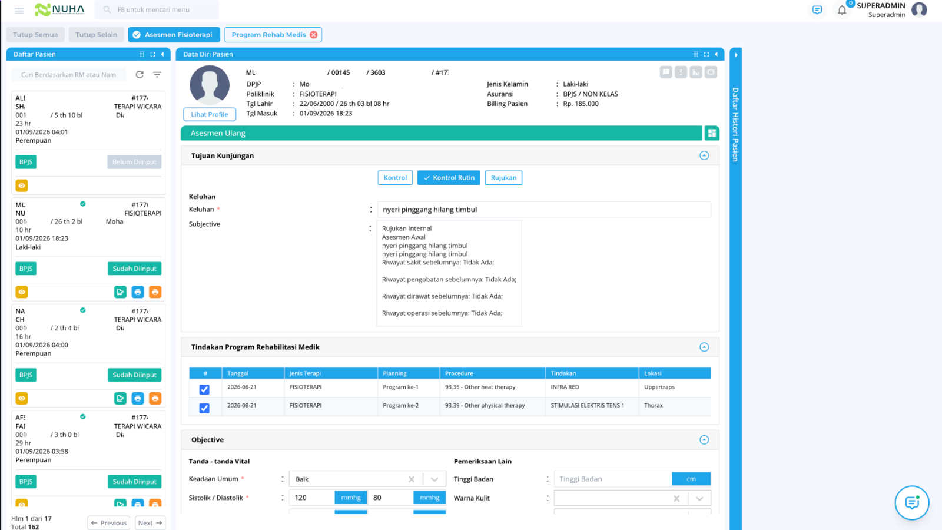This screenshot has width=942, height=530.
Task: Click Belum Diinput on first patient card
Action: (134, 162)
